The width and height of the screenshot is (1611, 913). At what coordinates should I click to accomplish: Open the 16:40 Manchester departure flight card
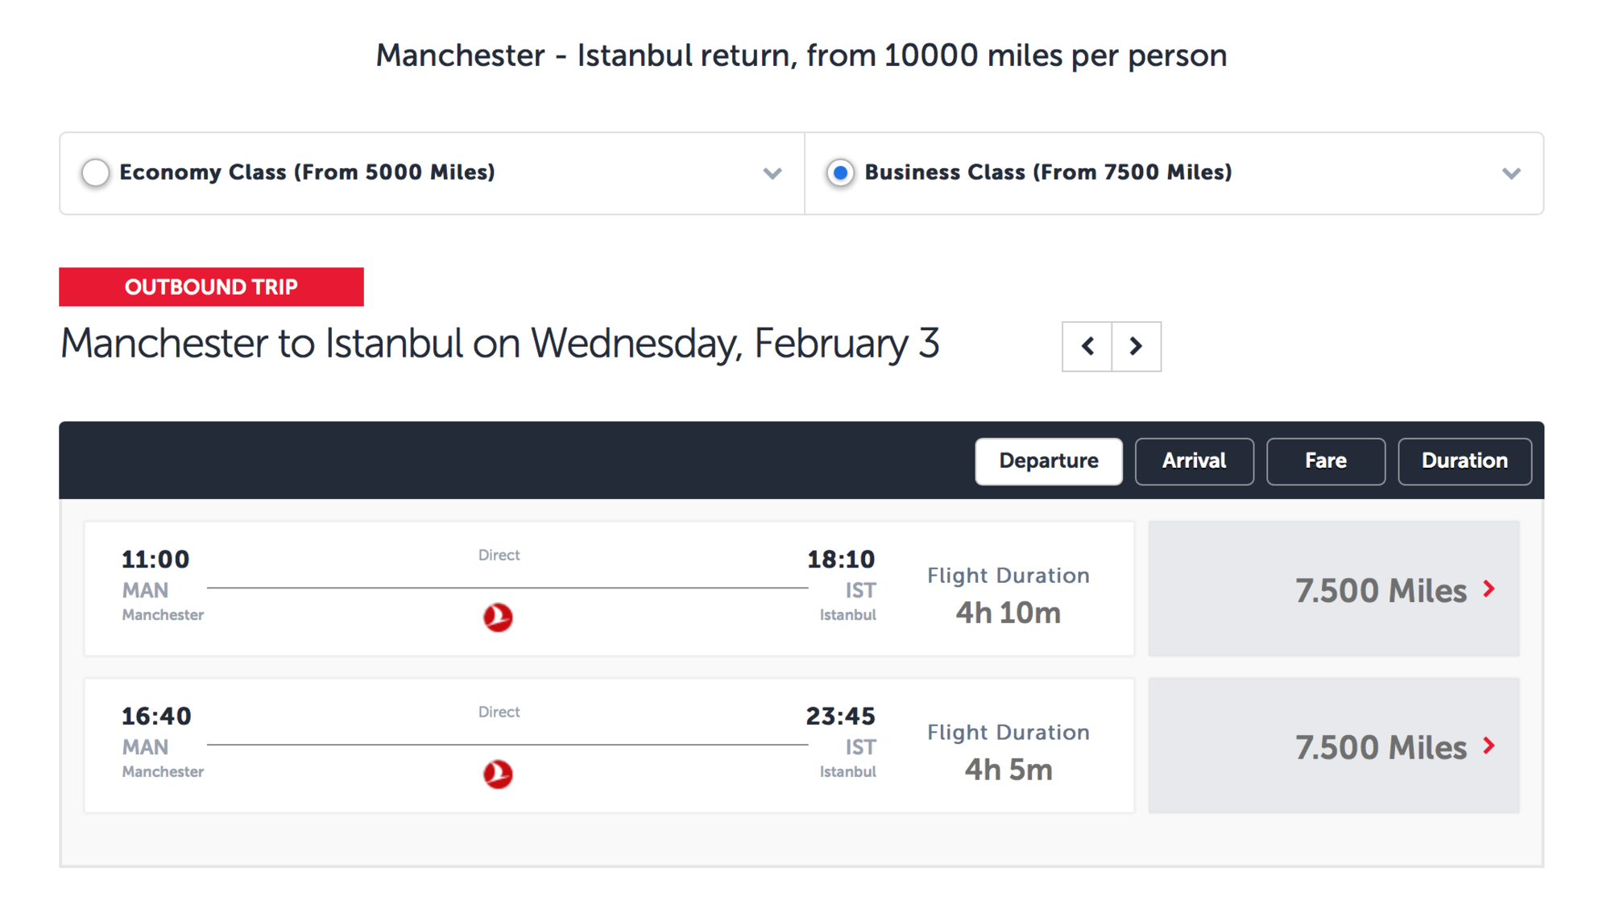(x=609, y=746)
